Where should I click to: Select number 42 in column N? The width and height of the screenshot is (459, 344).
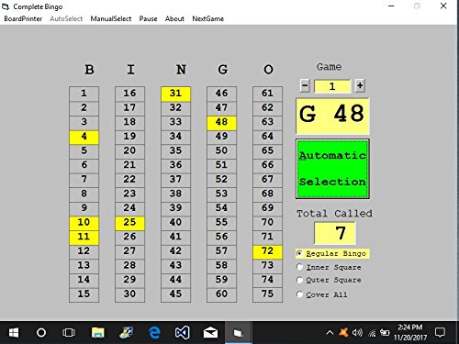click(x=175, y=251)
